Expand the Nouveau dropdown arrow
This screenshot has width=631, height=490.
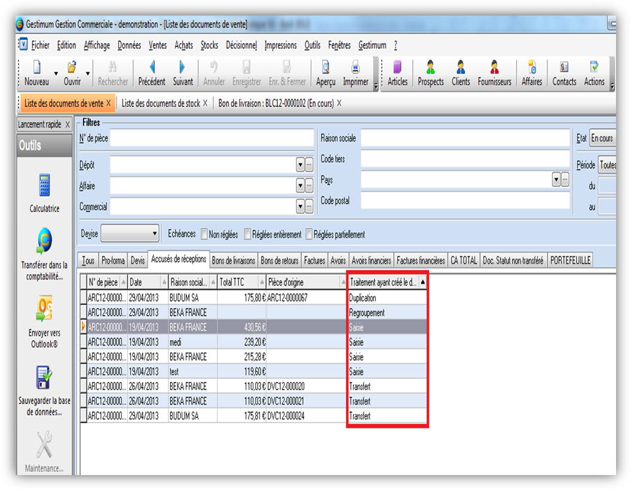[x=56, y=73]
